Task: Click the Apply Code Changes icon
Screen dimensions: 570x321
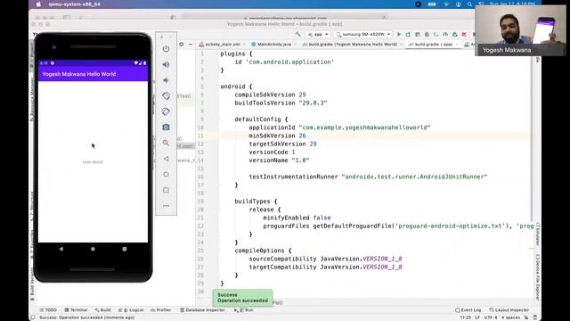Action: click(x=418, y=34)
